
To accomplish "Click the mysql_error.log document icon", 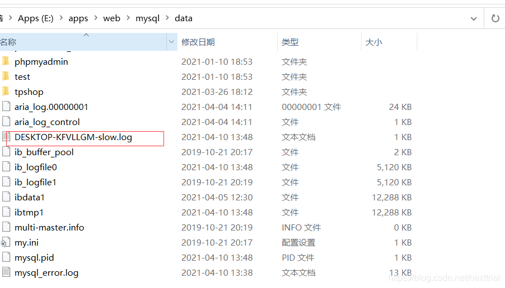I will (6, 272).
